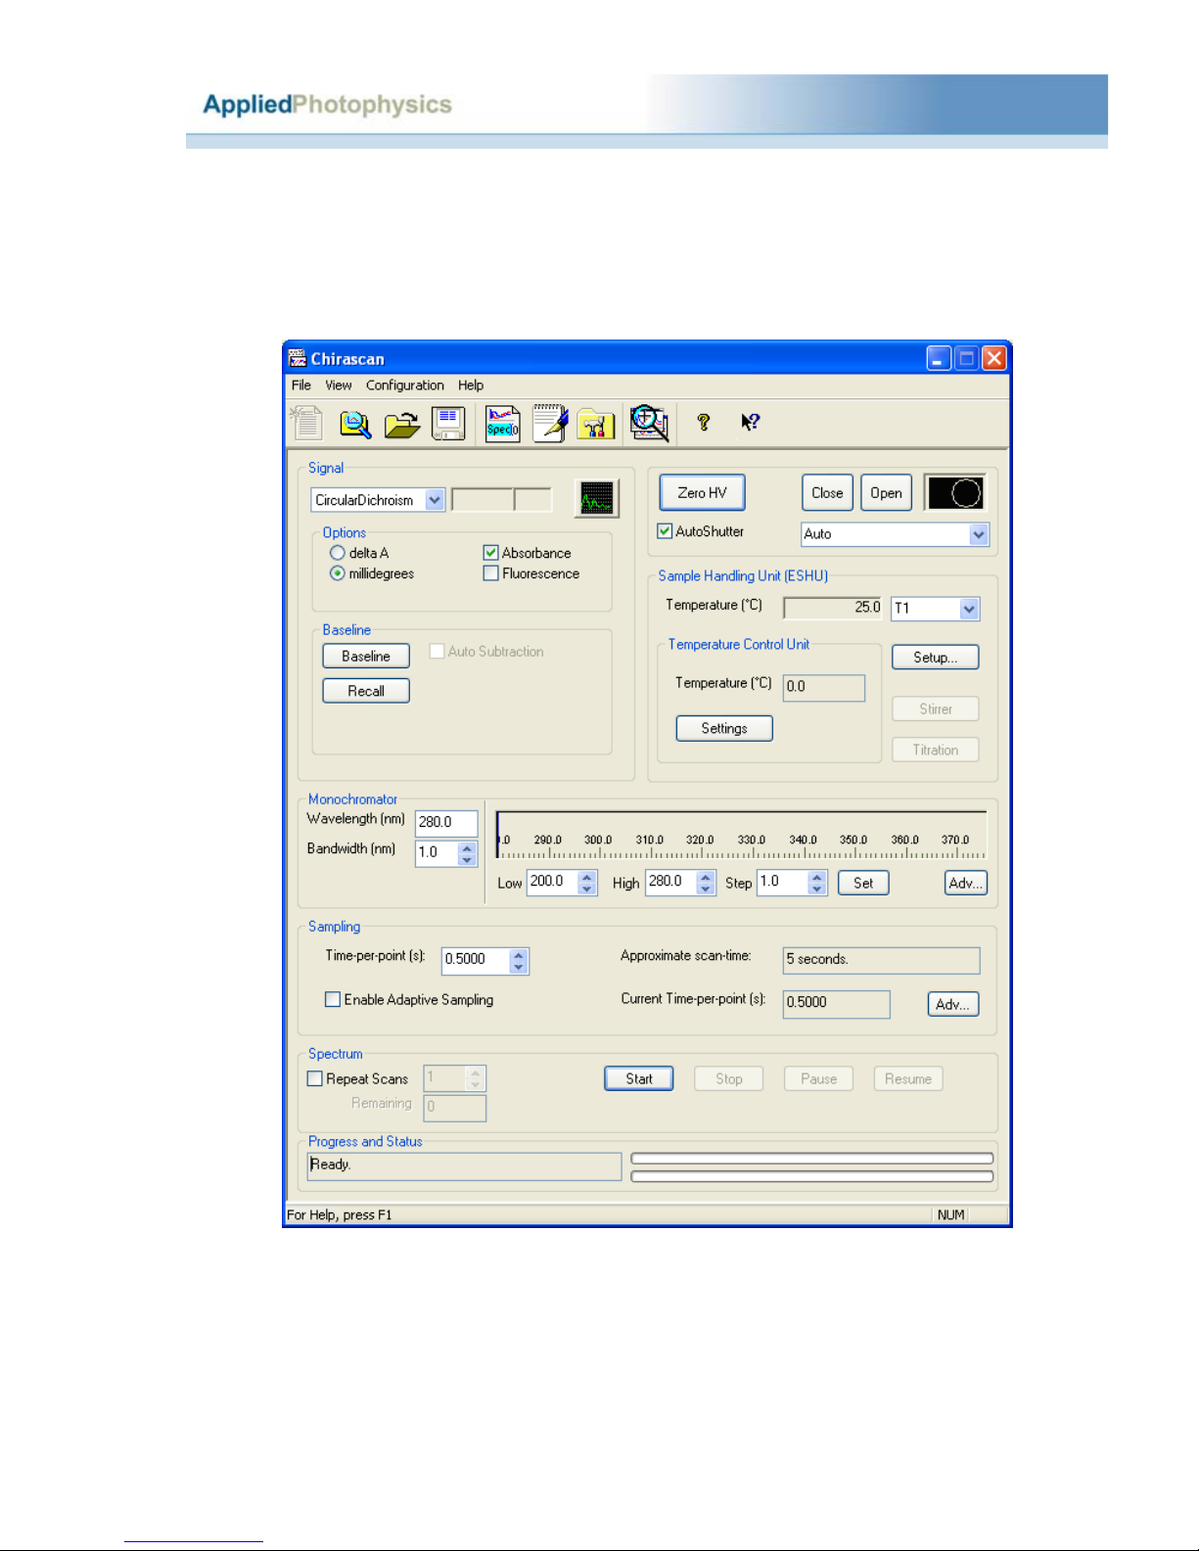Screen dimensions: 1199x1551
Task: Increase High wavelength with up arrow
Action: point(706,877)
